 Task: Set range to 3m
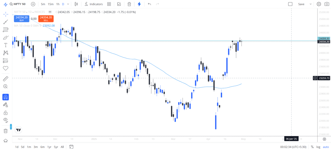click(x=36, y=147)
